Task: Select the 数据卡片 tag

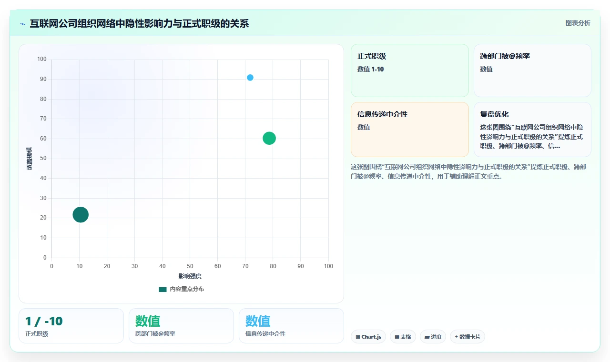Action: (x=468, y=337)
